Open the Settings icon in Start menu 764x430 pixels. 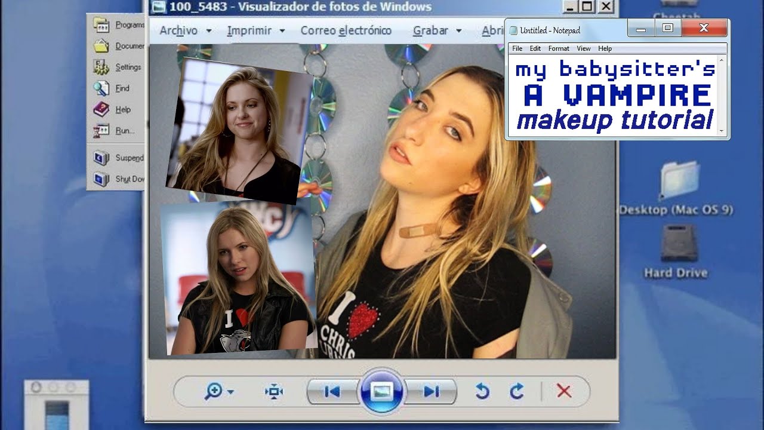pos(101,67)
